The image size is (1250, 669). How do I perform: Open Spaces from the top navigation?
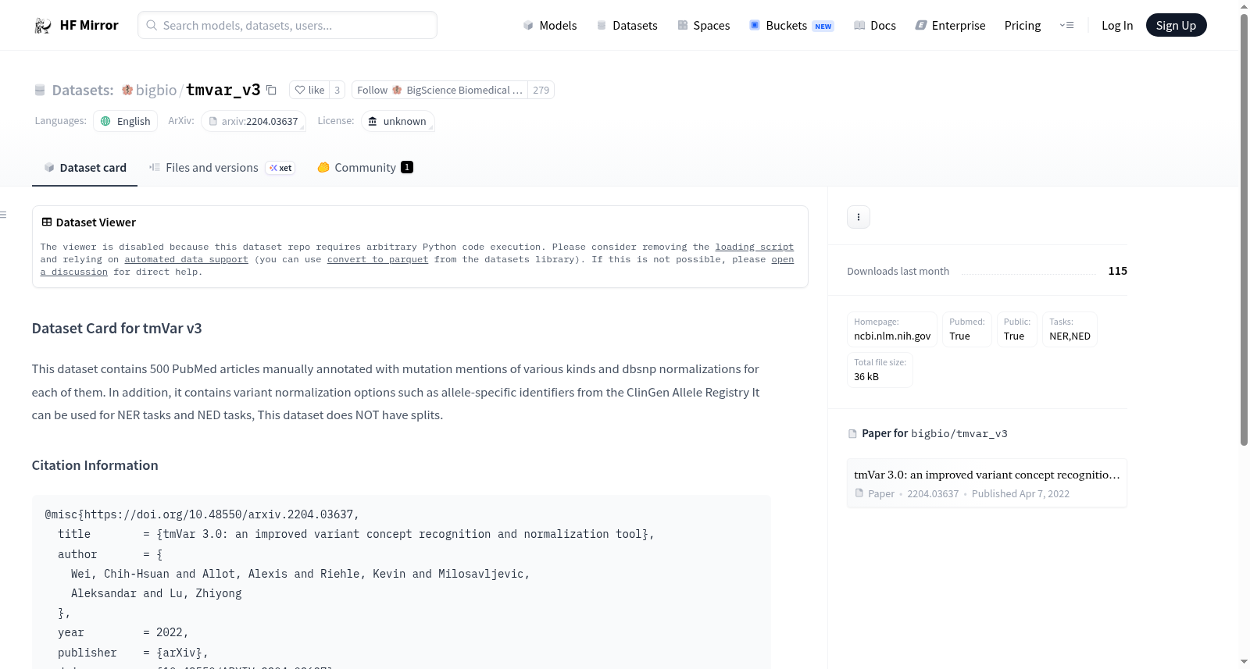click(704, 26)
